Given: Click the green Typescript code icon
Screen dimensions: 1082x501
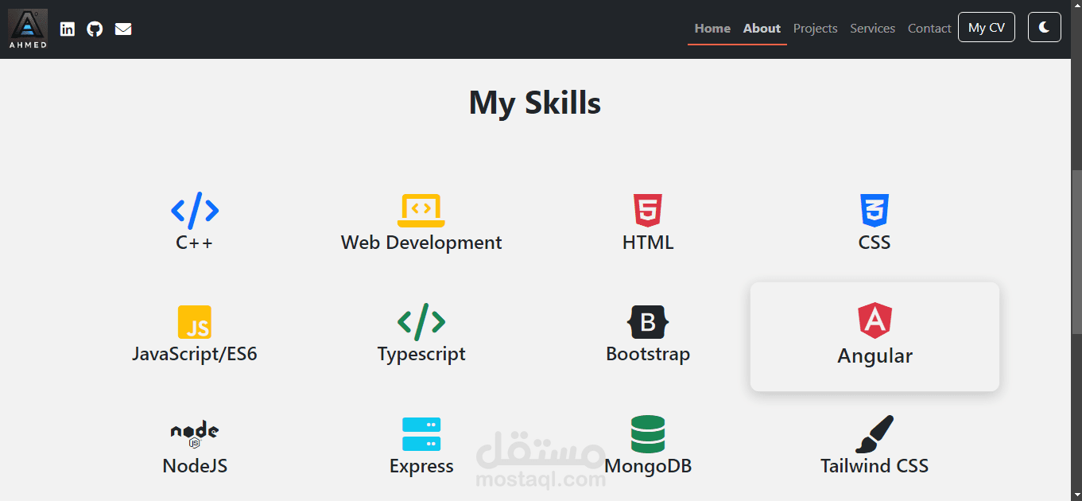Looking at the screenshot, I should pyautogui.click(x=421, y=322).
